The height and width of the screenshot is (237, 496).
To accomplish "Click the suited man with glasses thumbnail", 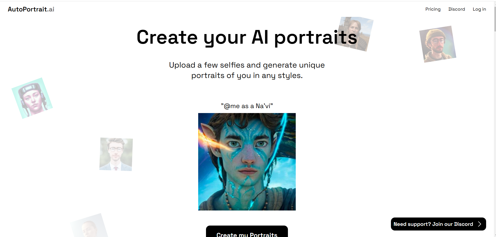I will pyautogui.click(x=116, y=154).
